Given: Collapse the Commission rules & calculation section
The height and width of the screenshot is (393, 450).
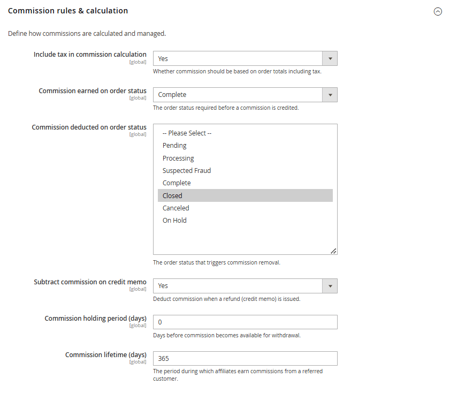Looking at the screenshot, I should [438, 11].
